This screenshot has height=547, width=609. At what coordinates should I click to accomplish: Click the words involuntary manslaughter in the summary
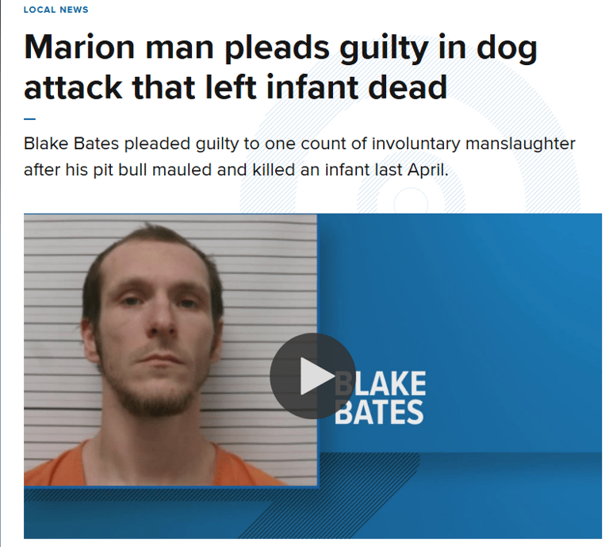click(473, 144)
